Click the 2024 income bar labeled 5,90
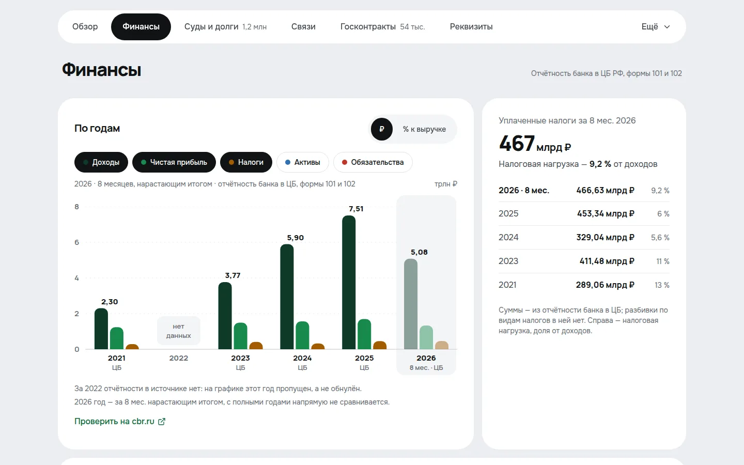 pyautogui.click(x=287, y=297)
